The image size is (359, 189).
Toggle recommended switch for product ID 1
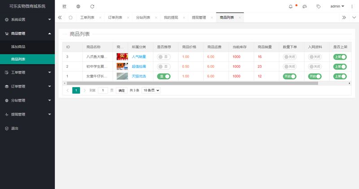tap(164, 76)
